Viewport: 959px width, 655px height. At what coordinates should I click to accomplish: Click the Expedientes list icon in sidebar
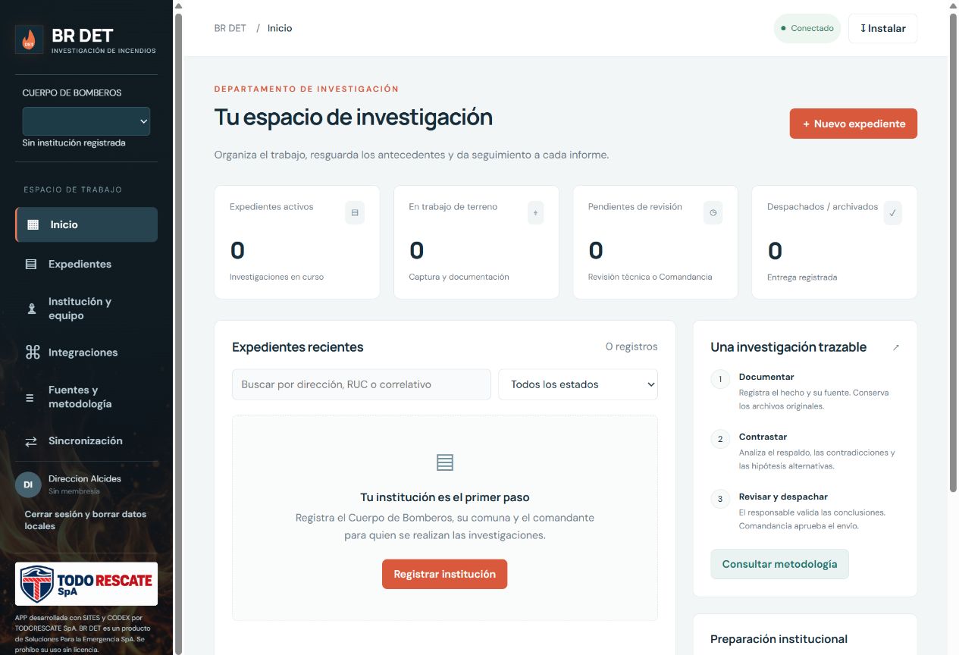(31, 265)
